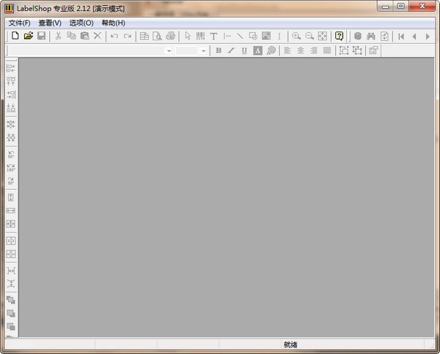Click the object properties icon
This screenshot has height=354, width=440.
click(373, 51)
